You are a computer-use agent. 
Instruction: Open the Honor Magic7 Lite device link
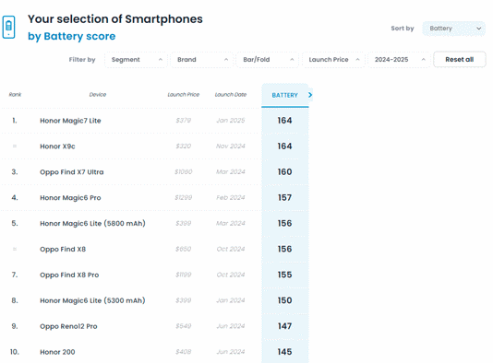tap(70, 121)
